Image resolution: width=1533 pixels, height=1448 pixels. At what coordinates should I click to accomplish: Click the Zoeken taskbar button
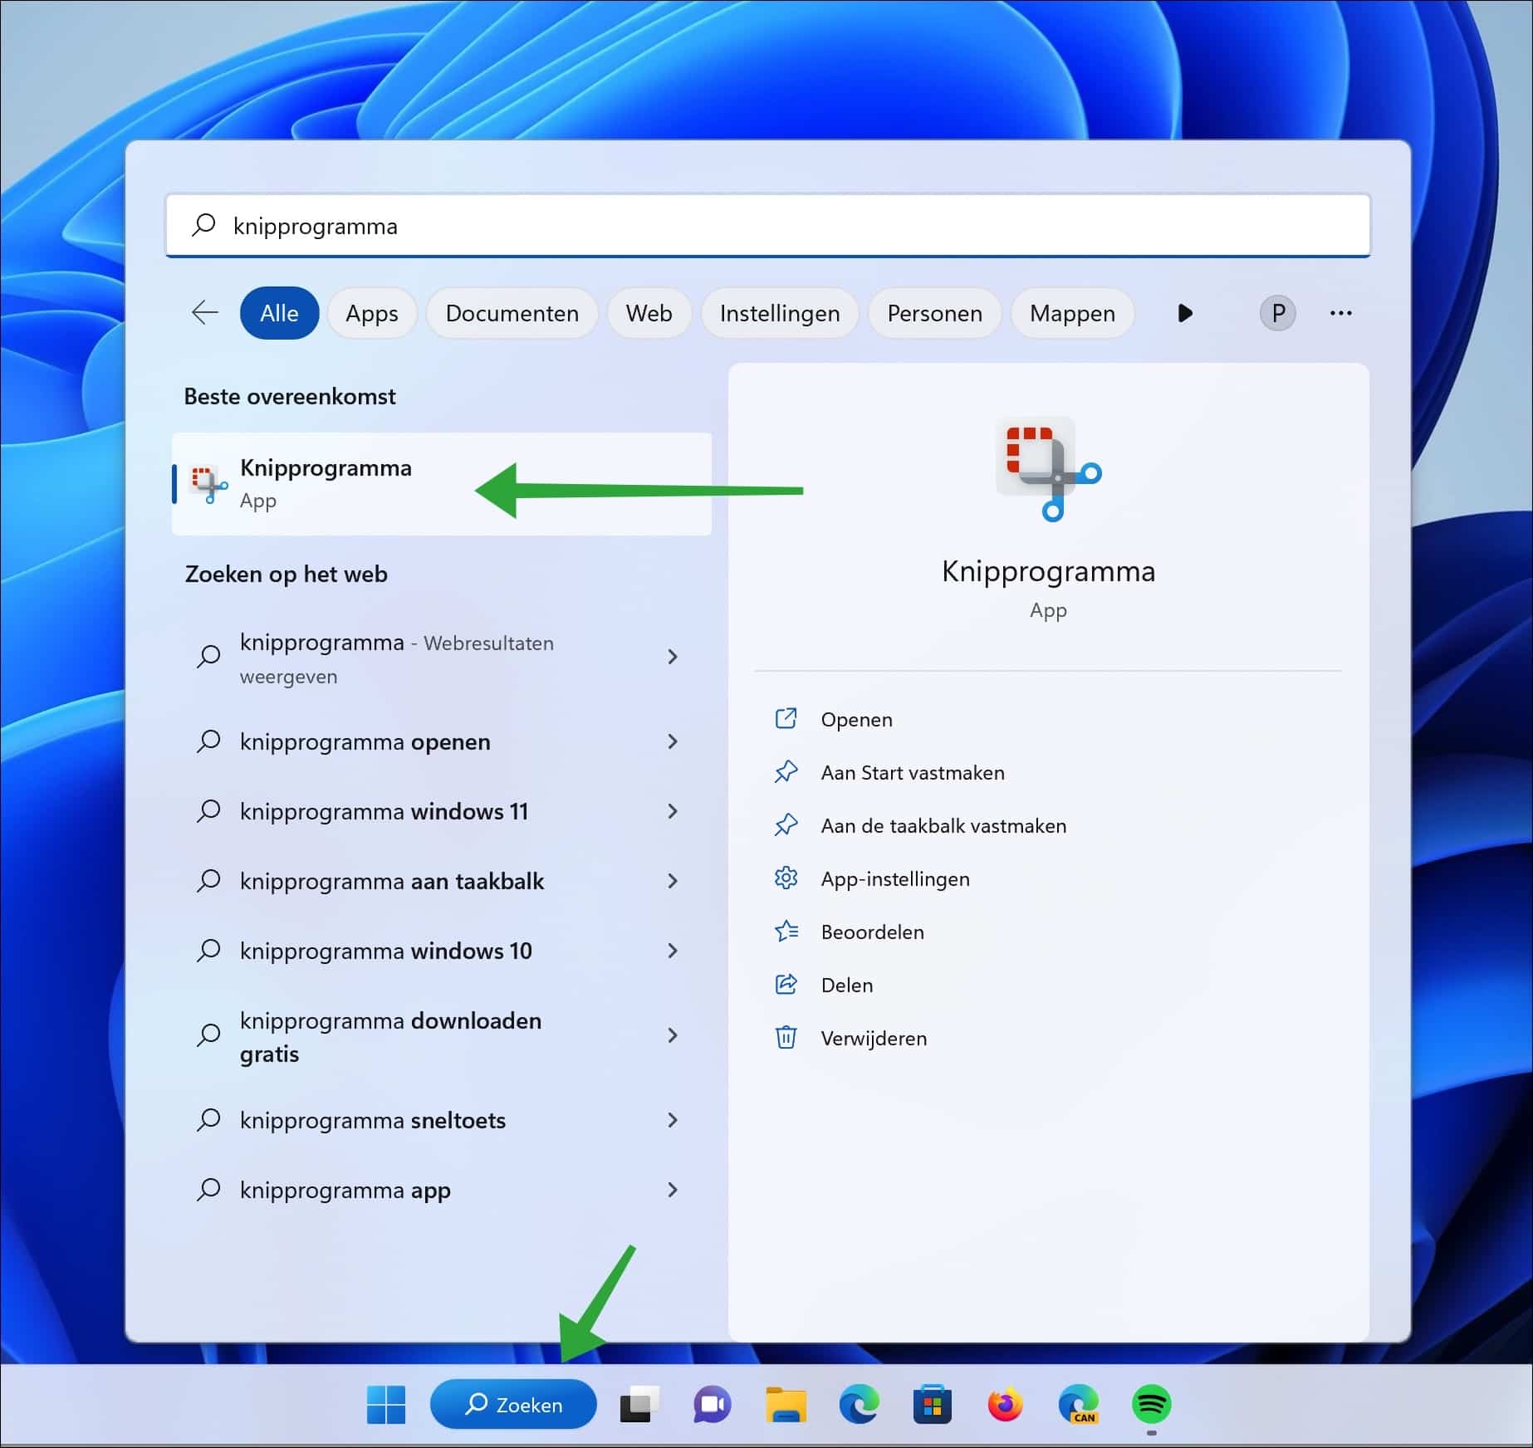click(512, 1405)
